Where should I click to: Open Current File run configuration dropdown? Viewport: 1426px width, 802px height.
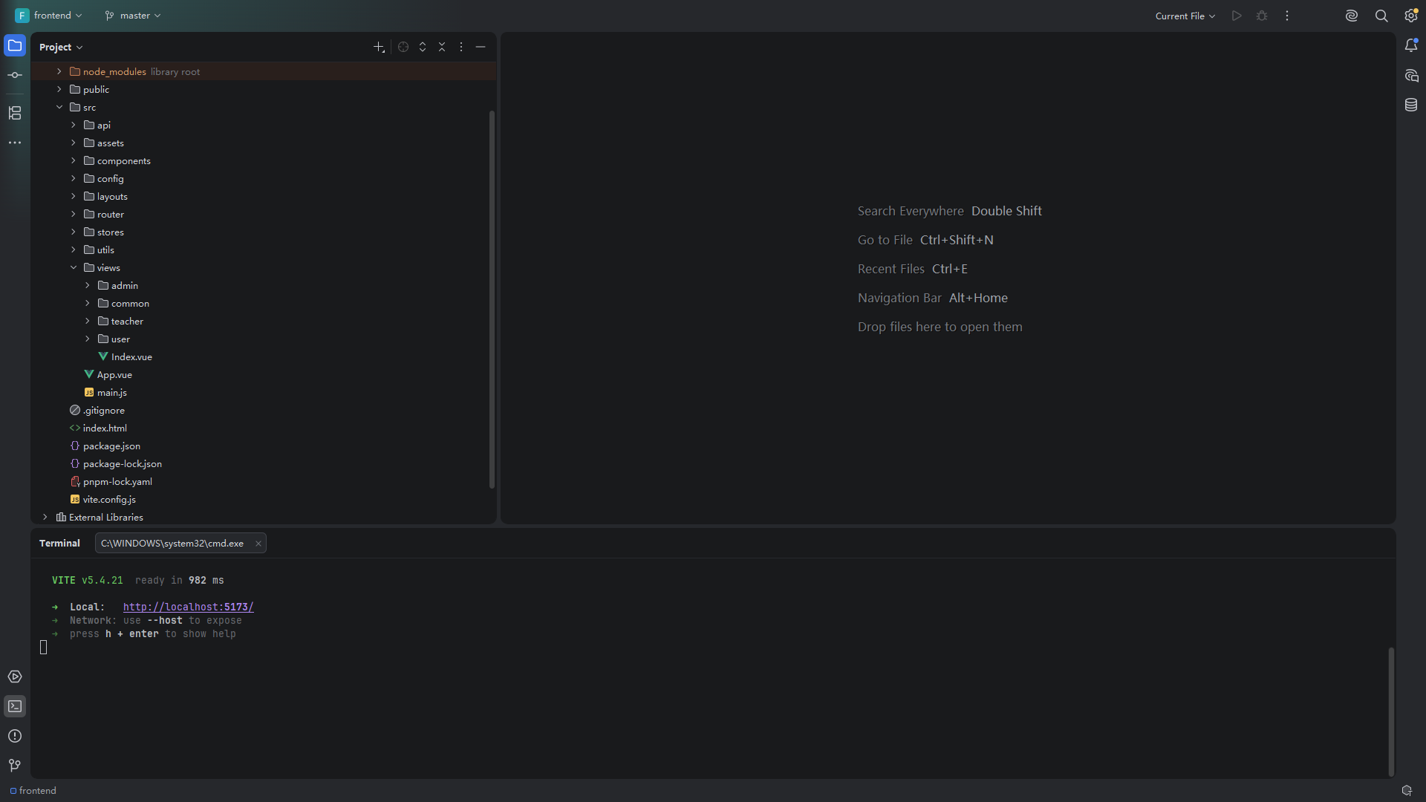tap(1185, 16)
